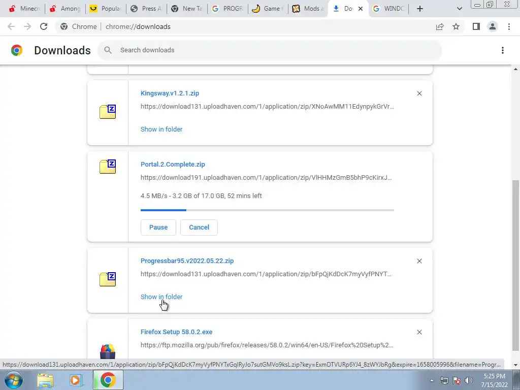Open a new browser tab with plus button
The height and width of the screenshot is (390, 520).
420,9
